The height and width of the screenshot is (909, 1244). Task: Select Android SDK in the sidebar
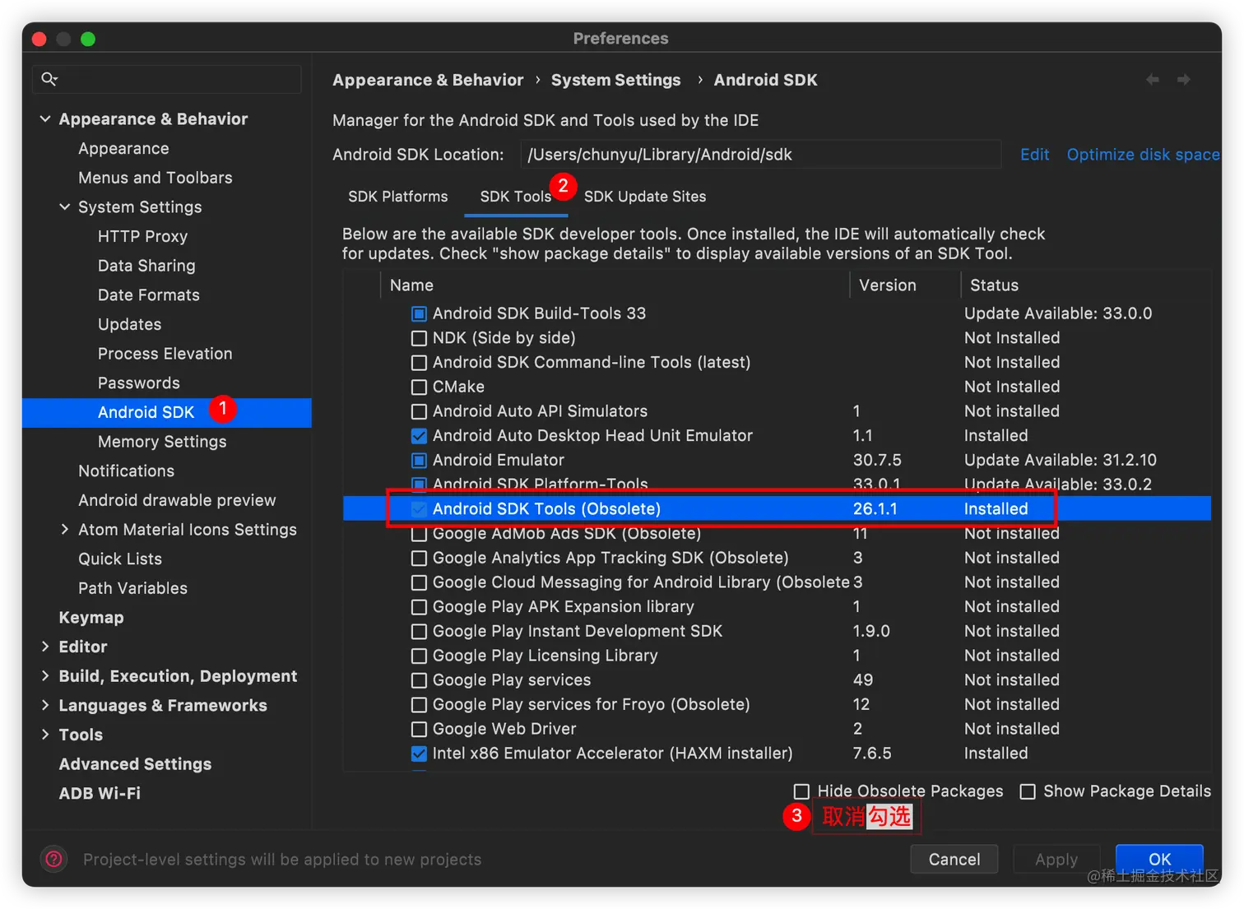(167, 413)
